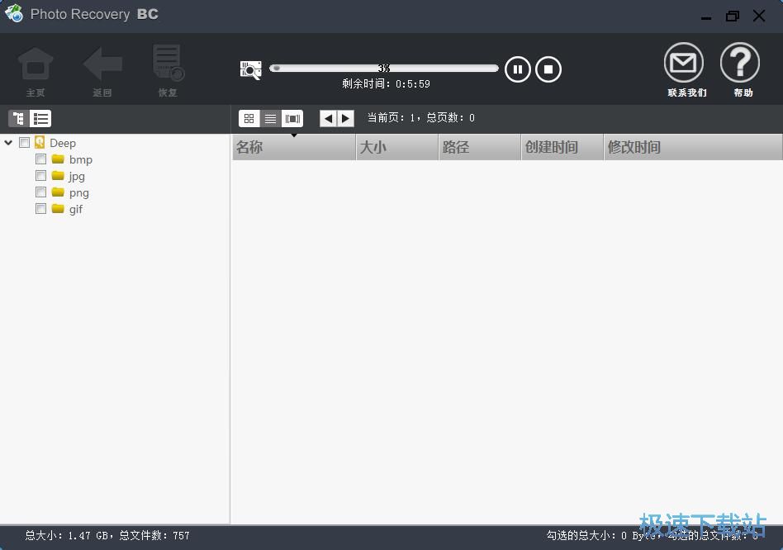Restore down the Photo Recovery window
This screenshot has width=783, height=550.
click(733, 17)
